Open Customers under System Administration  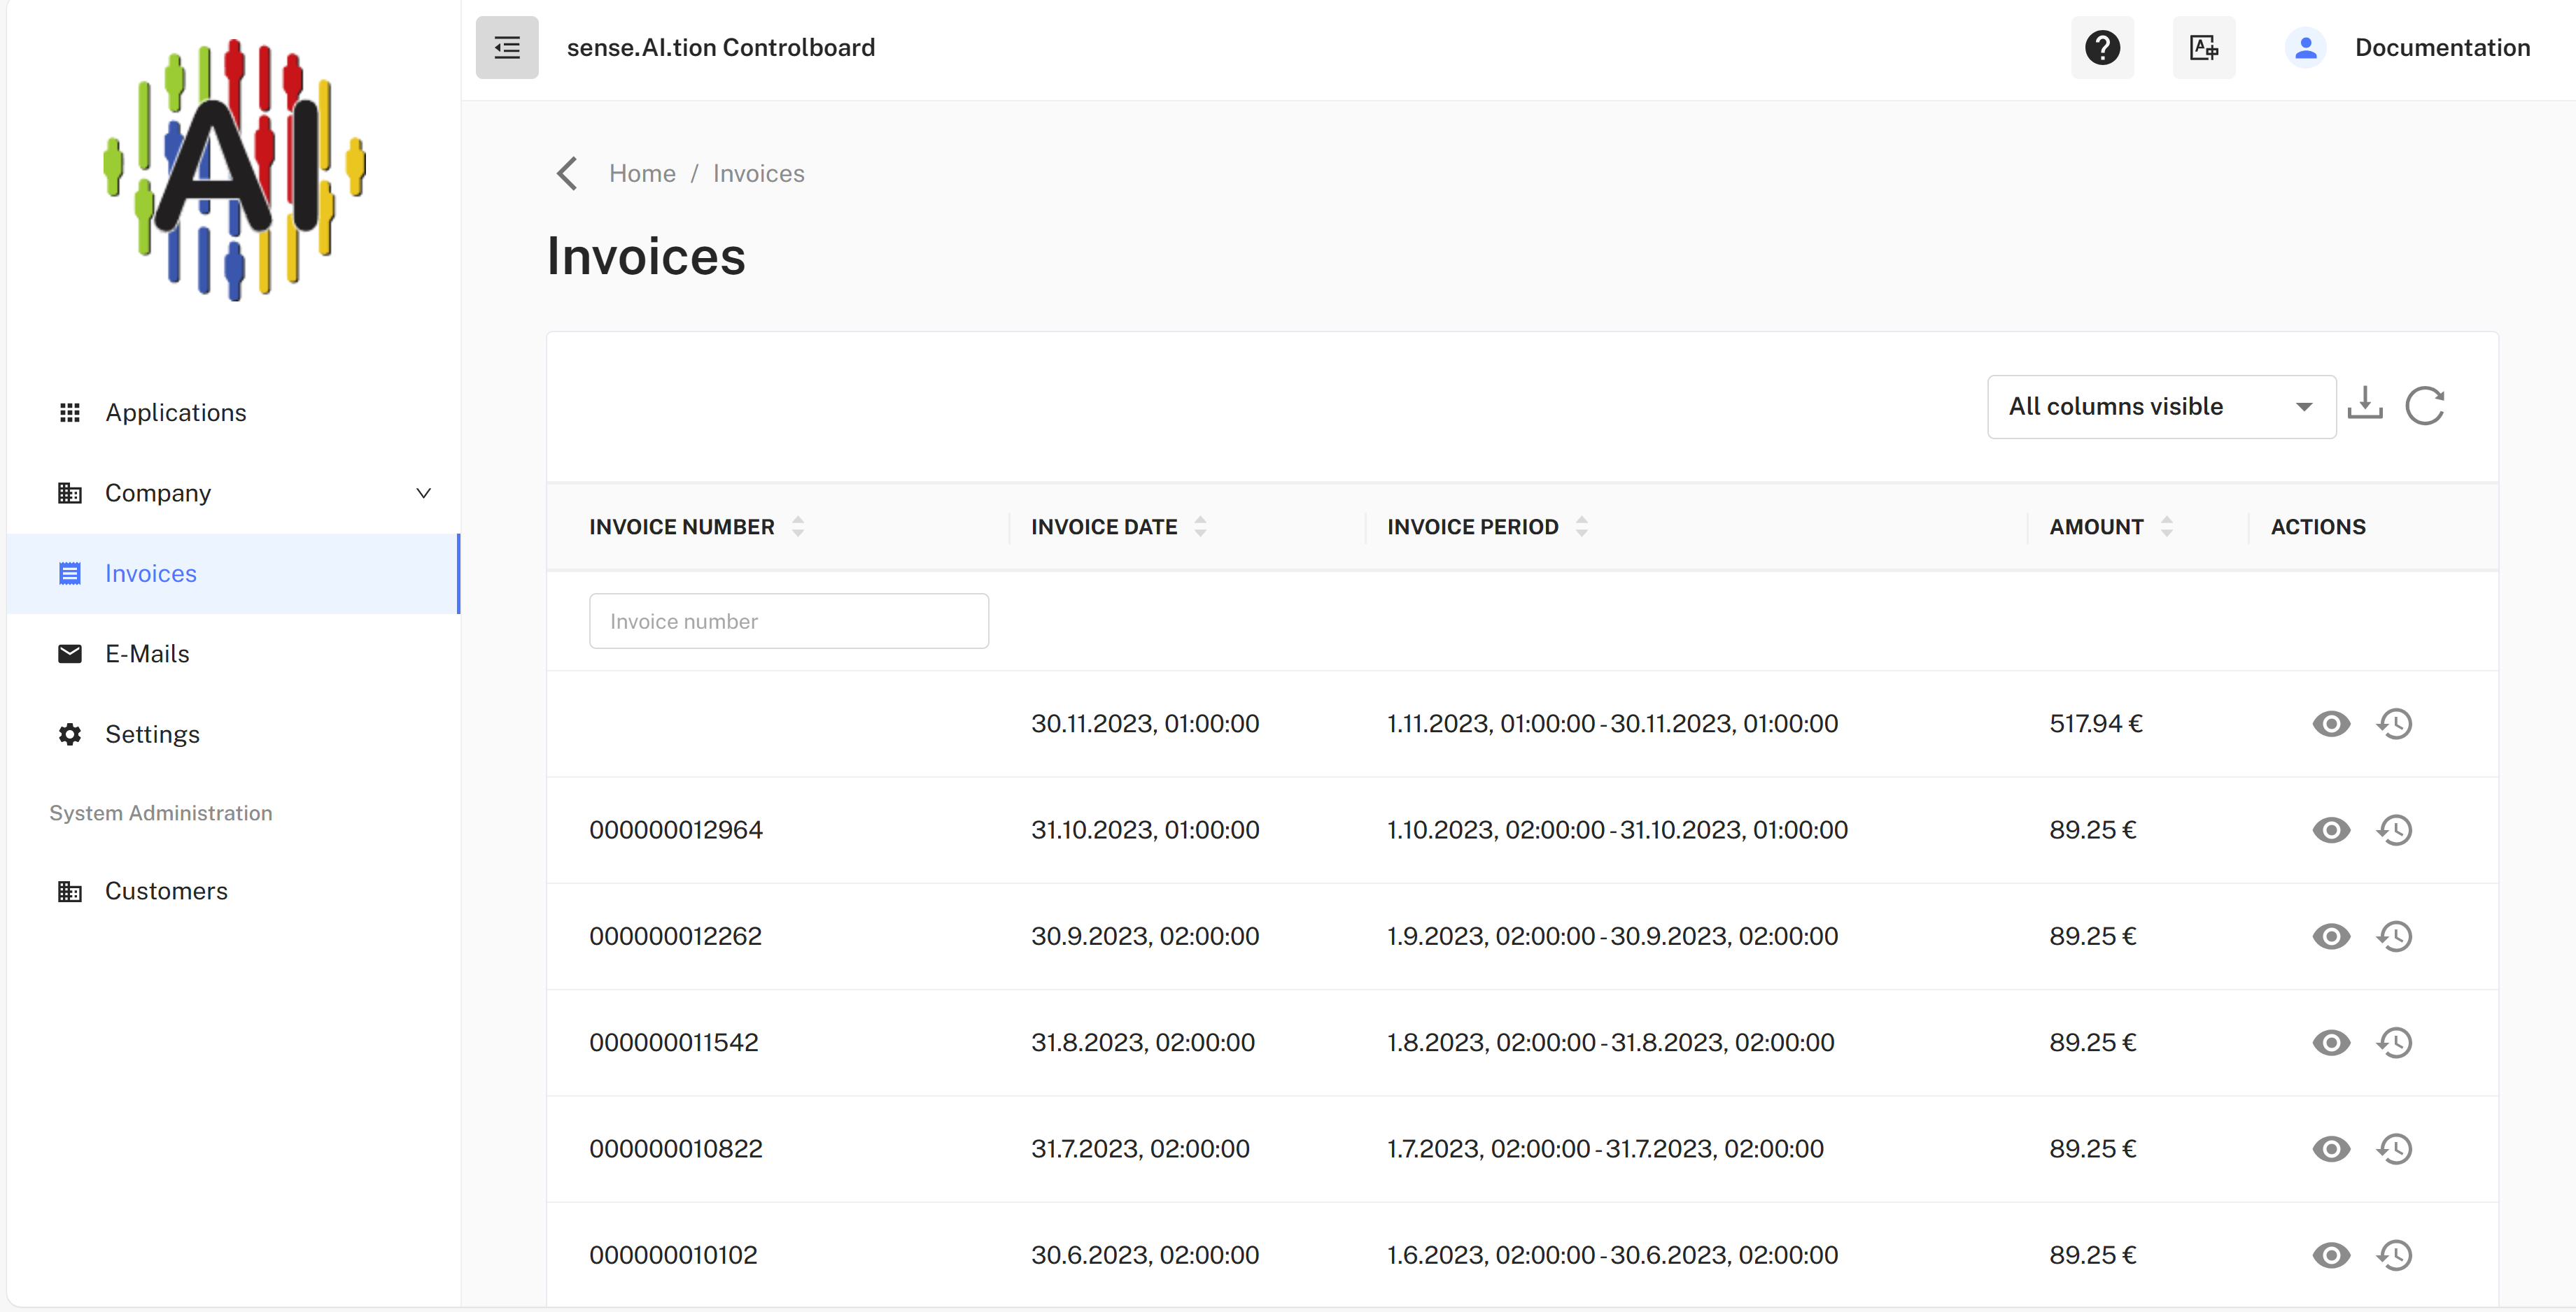(x=234, y=891)
